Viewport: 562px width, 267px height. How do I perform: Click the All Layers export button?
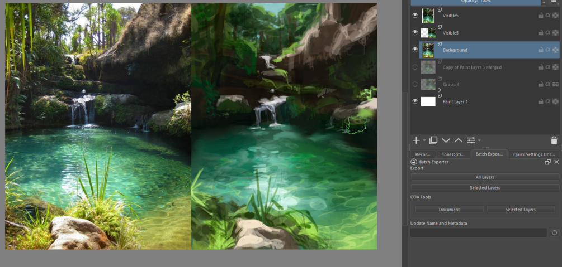point(485,177)
